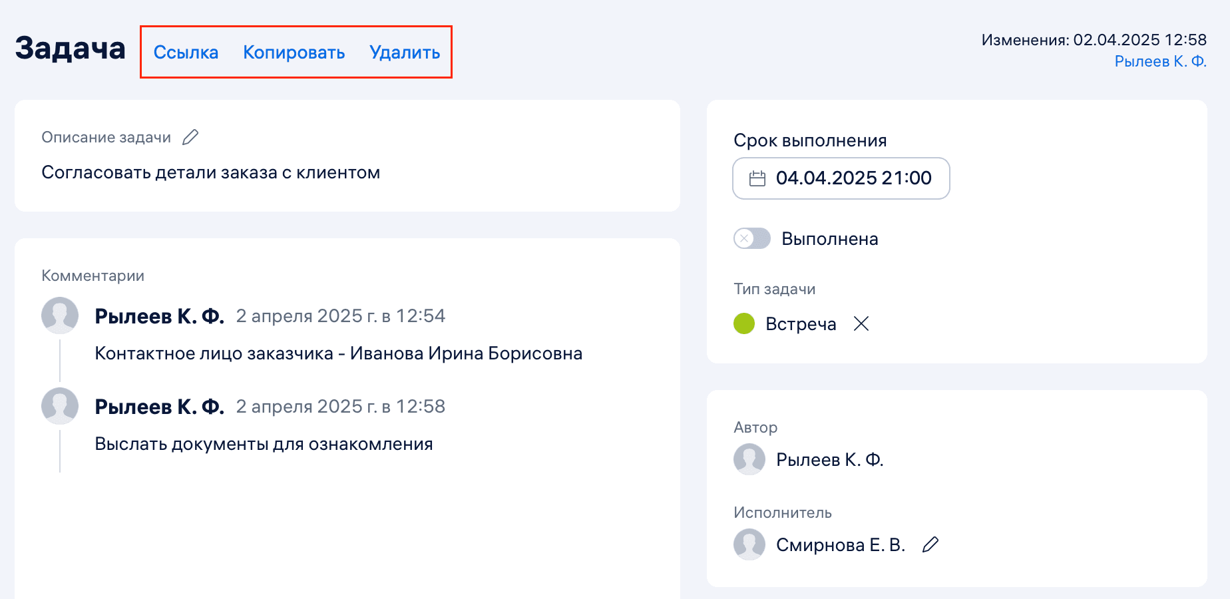This screenshot has width=1230, height=599.
Task: Open the calendar icon in due date field
Action: pyautogui.click(x=756, y=178)
